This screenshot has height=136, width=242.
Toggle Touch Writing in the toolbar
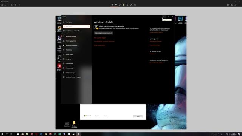(112, 5)
